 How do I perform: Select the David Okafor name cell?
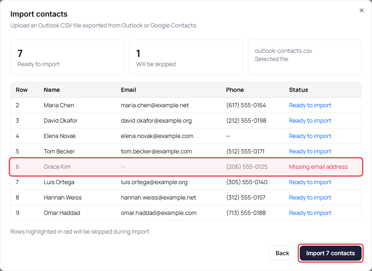[x=61, y=121]
